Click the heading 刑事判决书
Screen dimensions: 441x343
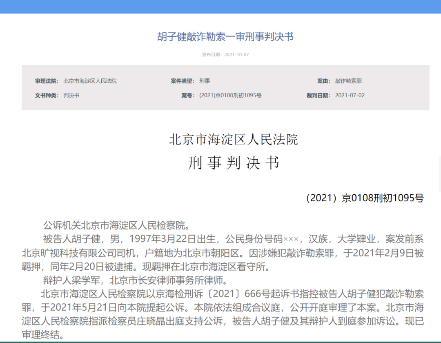(x=234, y=163)
